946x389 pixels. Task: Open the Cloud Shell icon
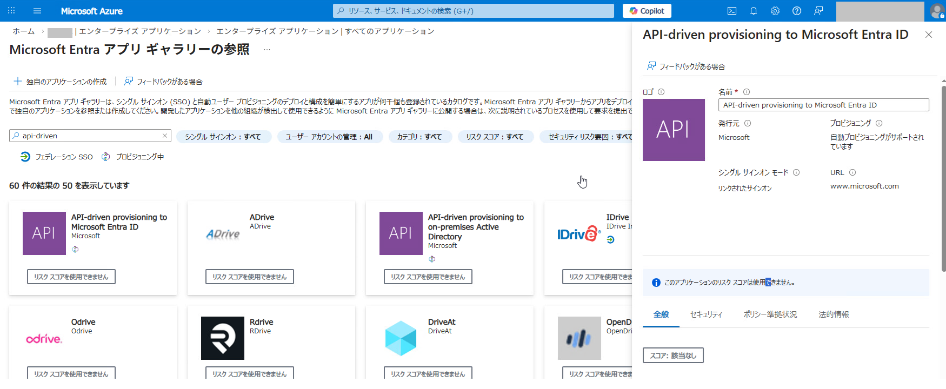[x=732, y=11]
